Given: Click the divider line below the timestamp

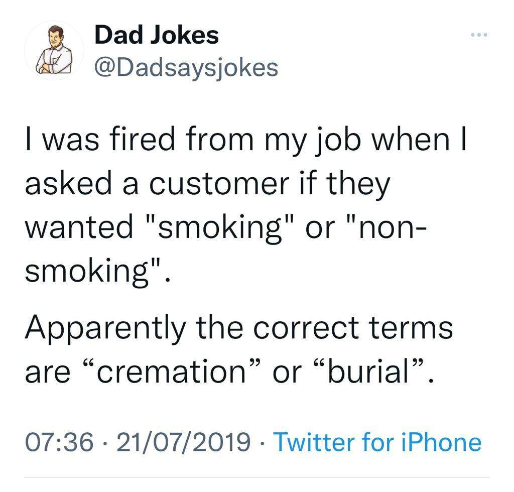Looking at the screenshot, I should pyautogui.click(x=257, y=477).
